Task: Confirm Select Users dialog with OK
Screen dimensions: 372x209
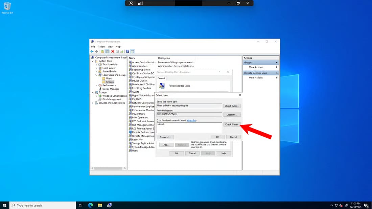Action: pos(217,137)
